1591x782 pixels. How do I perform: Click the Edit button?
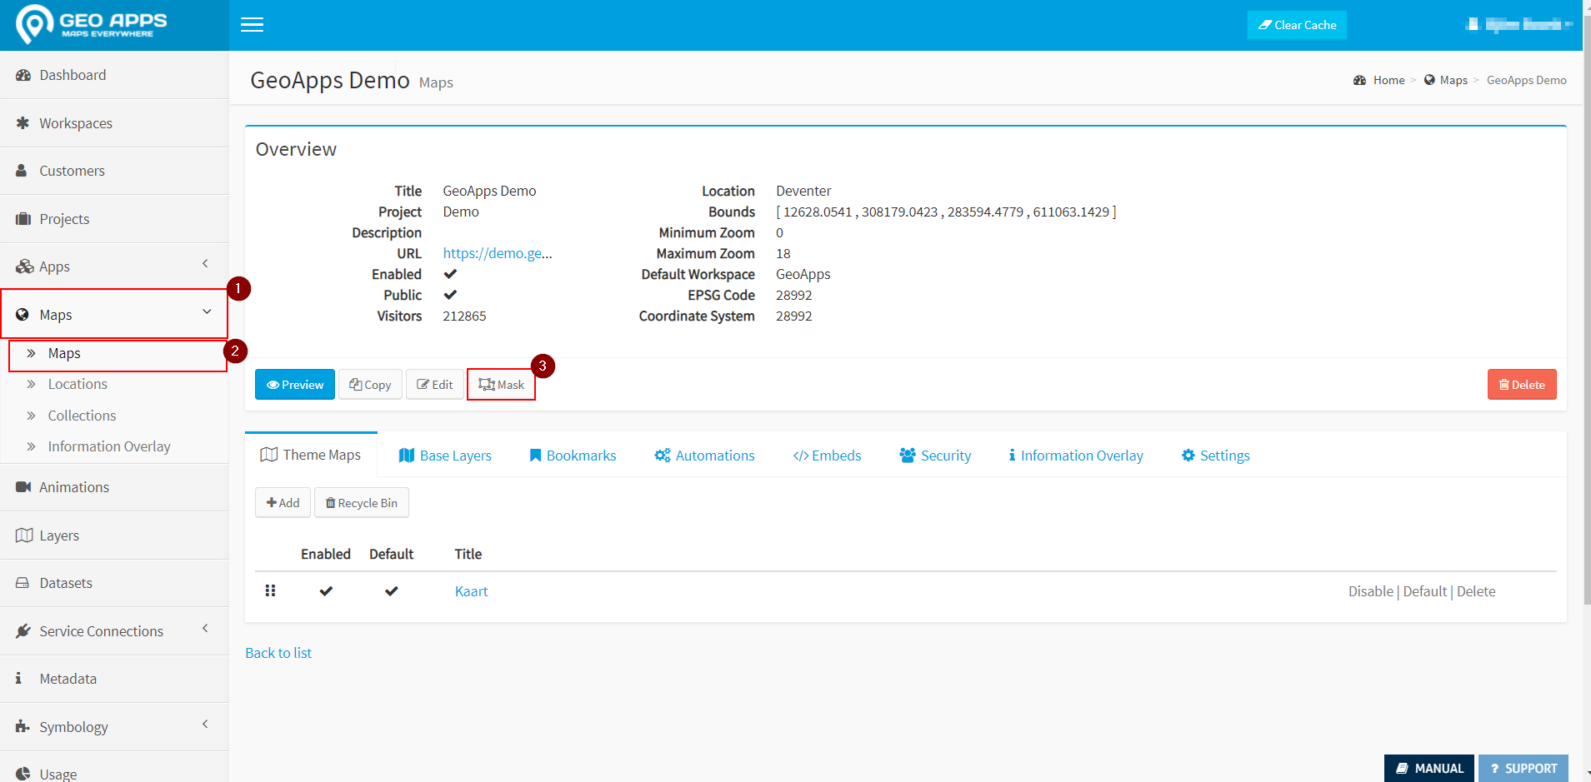point(435,385)
